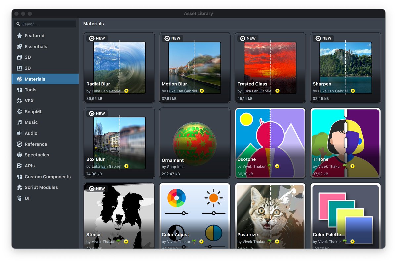
Task: Click the Essentials rocket icon
Action: pyautogui.click(x=19, y=47)
